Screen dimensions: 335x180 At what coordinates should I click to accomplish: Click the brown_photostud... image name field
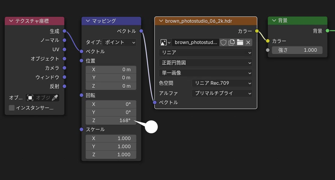coord(196,43)
